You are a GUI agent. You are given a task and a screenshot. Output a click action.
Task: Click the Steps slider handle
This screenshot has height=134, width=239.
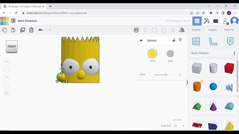166,75
